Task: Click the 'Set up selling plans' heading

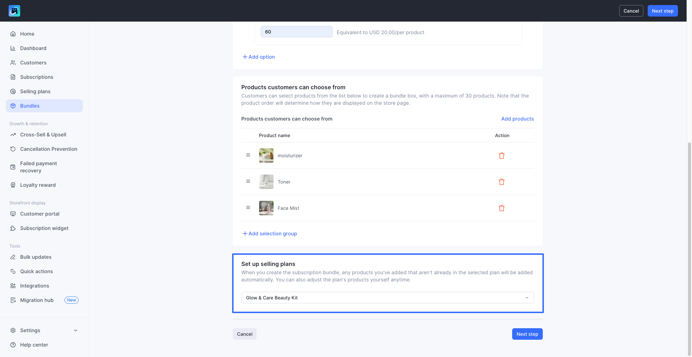Action: point(268,264)
